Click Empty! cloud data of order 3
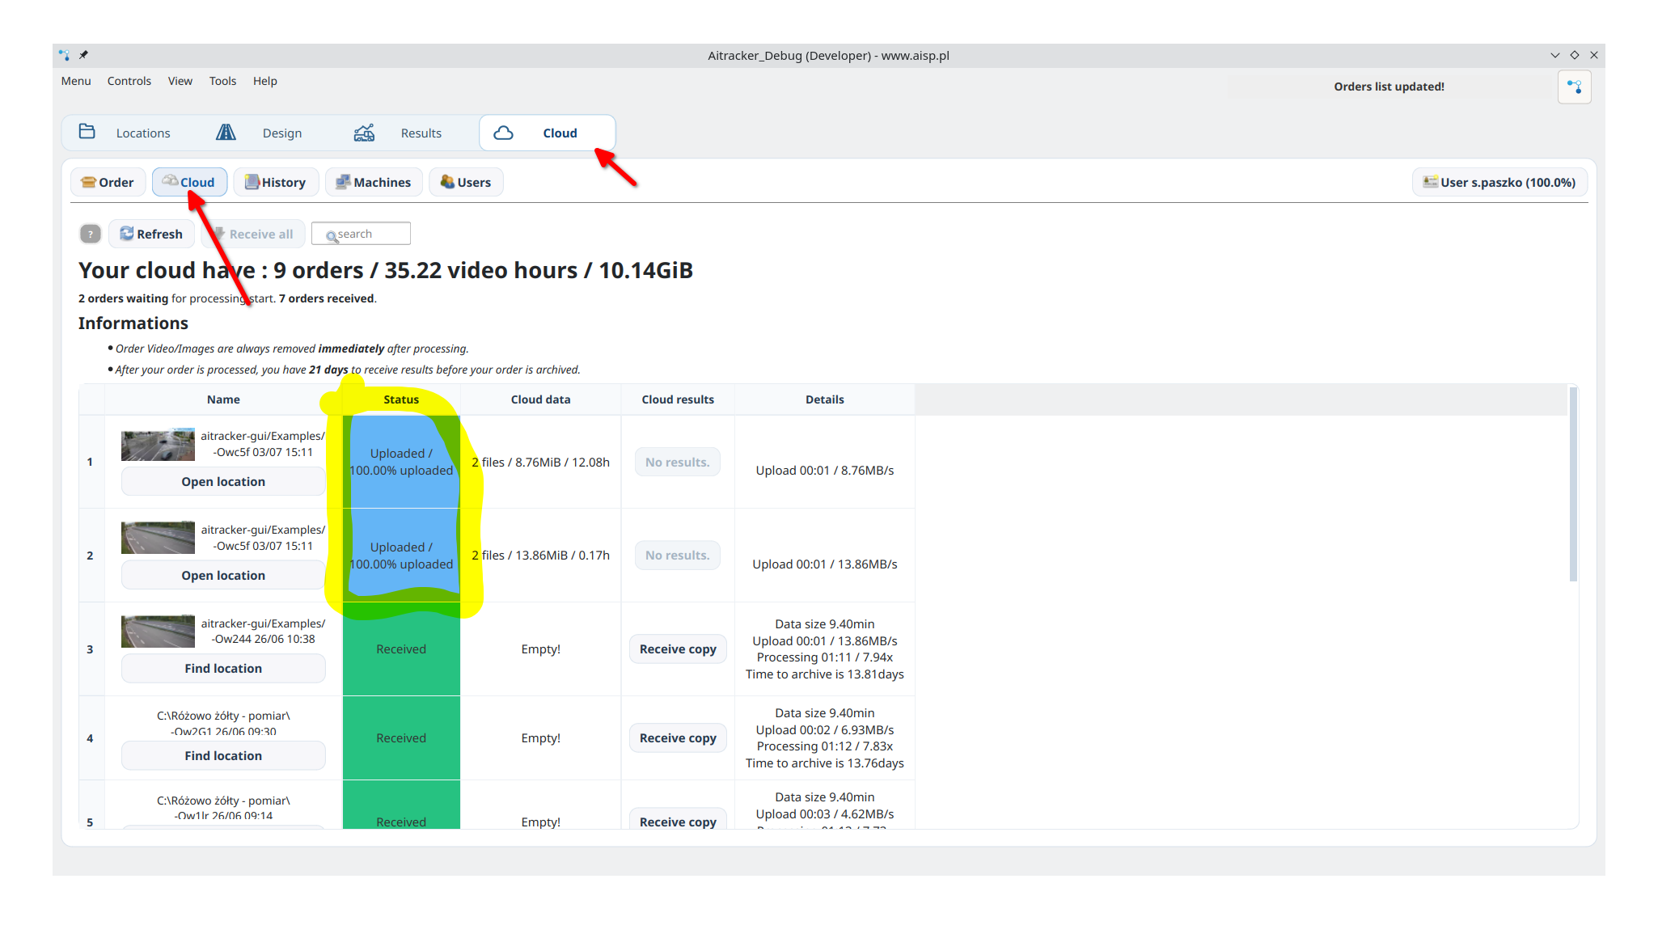Screen dimensions: 1658x938 (540, 649)
